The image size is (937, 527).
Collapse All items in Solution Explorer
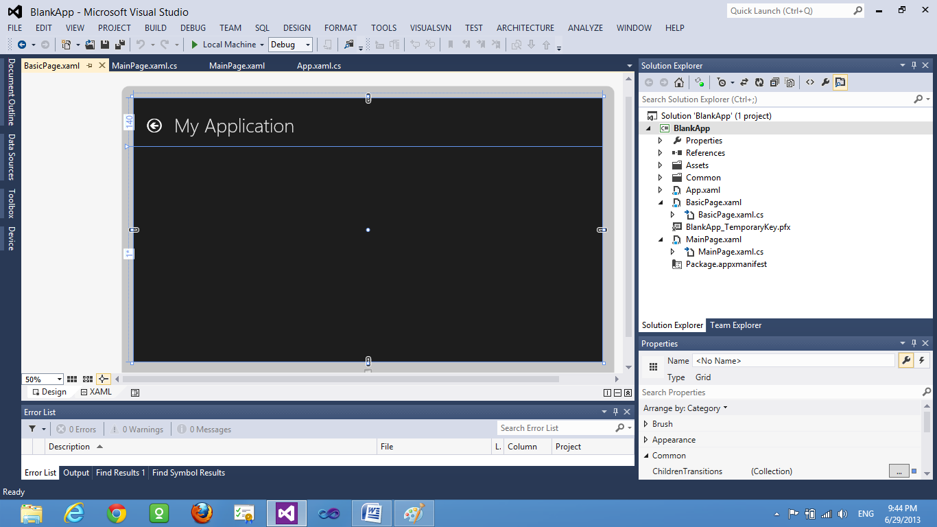[775, 82]
